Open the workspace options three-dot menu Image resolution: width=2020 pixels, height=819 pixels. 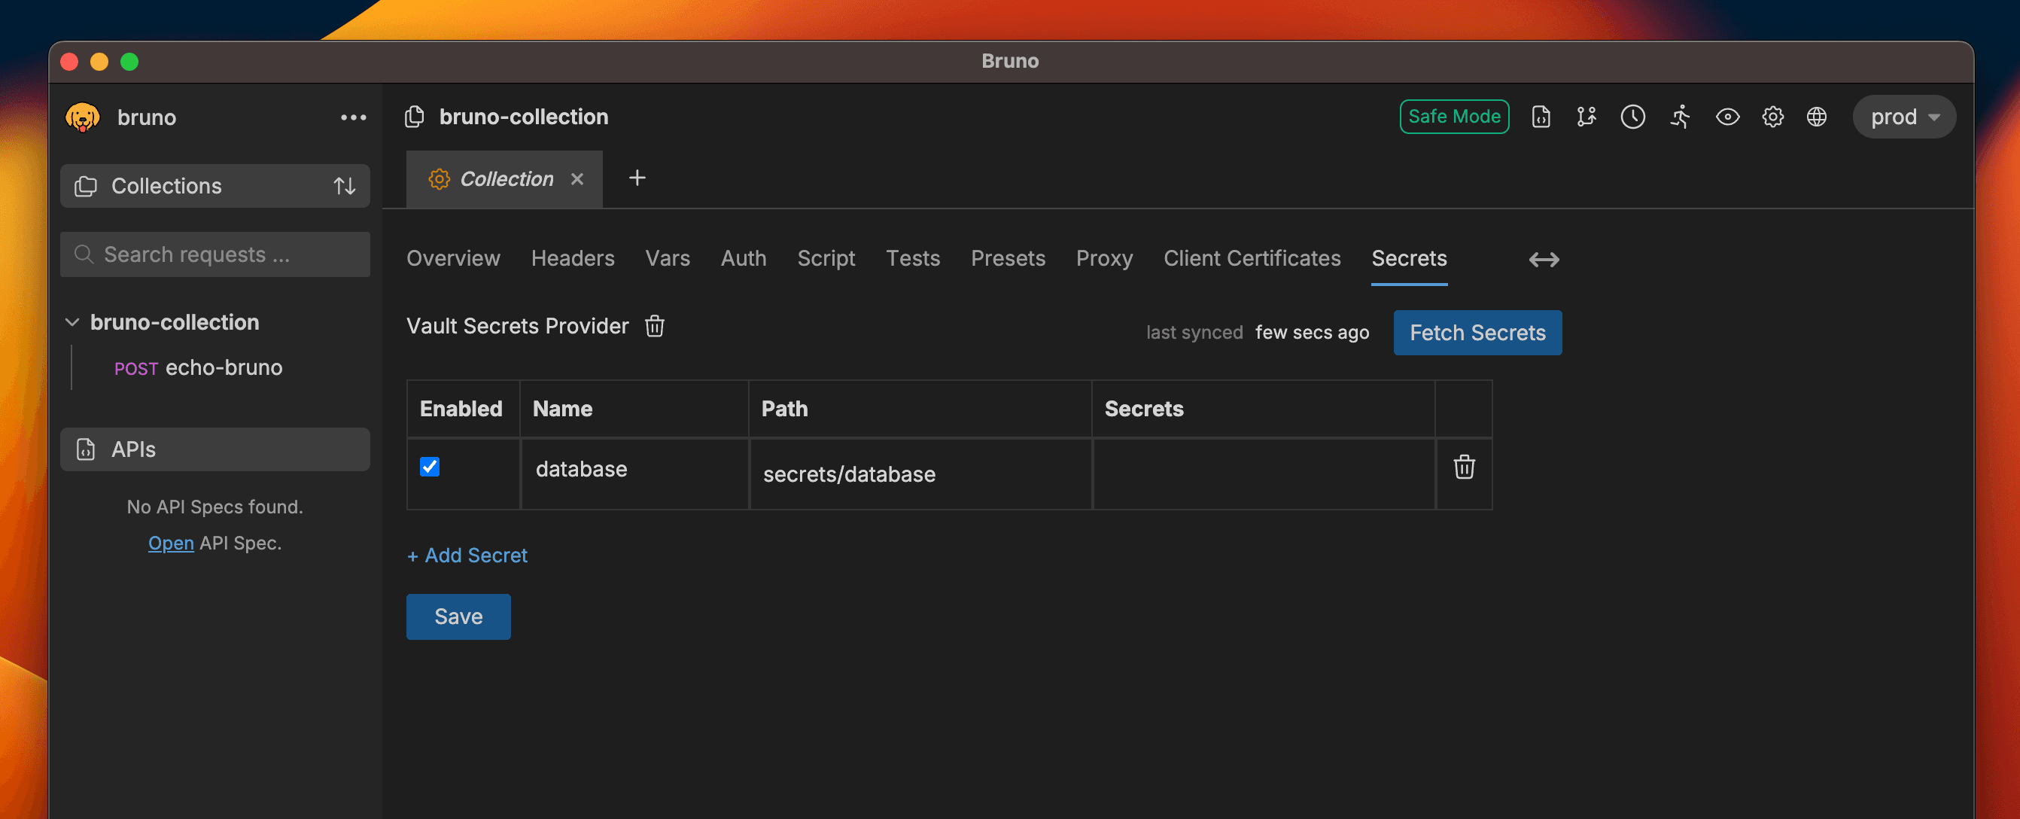tap(354, 117)
